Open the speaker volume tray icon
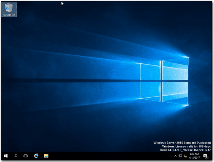 pyautogui.click(x=185, y=156)
